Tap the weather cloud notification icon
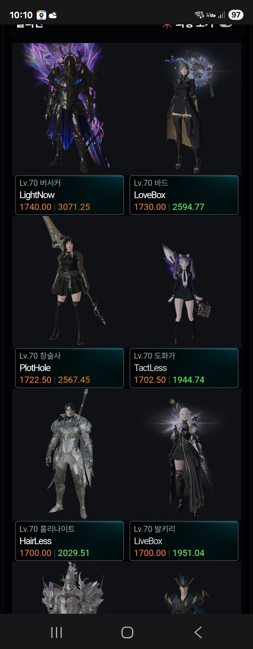The height and width of the screenshot is (649, 253). (x=53, y=15)
